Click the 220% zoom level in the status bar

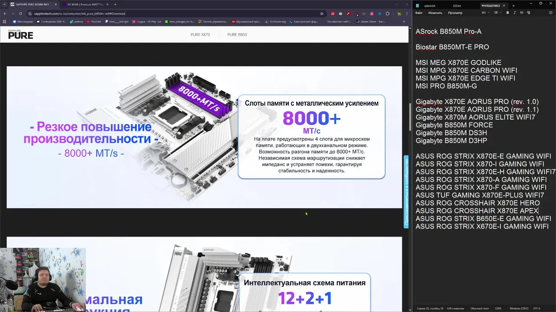pos(498,309)
